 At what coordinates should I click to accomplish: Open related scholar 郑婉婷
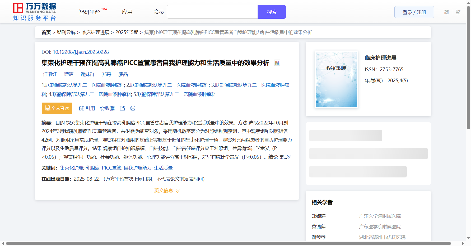coord(318,216)
